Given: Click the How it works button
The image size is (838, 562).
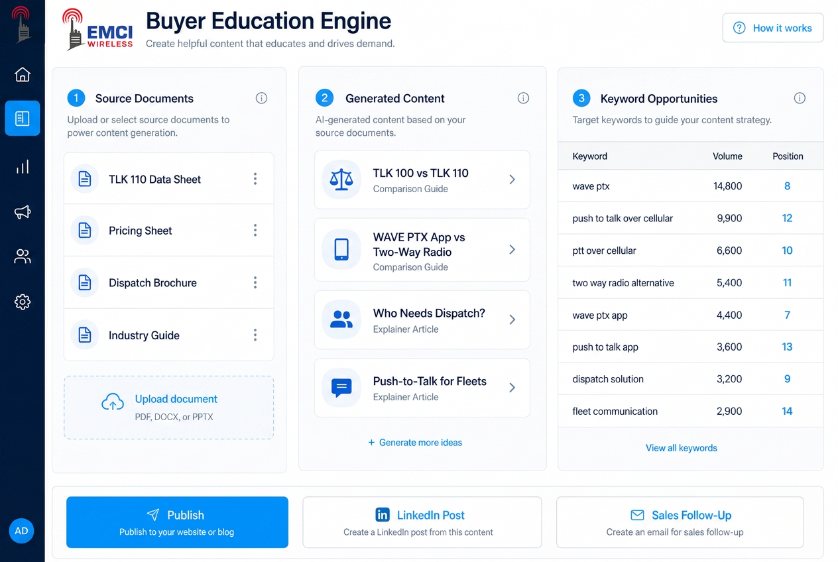Looking at the screenshot, I should 772,28.
